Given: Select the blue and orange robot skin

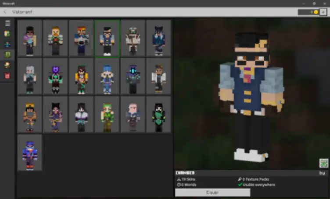Looking at the screenshot, I should pyautogui.click(x=30, y=153).
